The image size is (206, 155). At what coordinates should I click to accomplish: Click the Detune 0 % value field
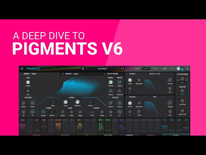pos(52,112)
